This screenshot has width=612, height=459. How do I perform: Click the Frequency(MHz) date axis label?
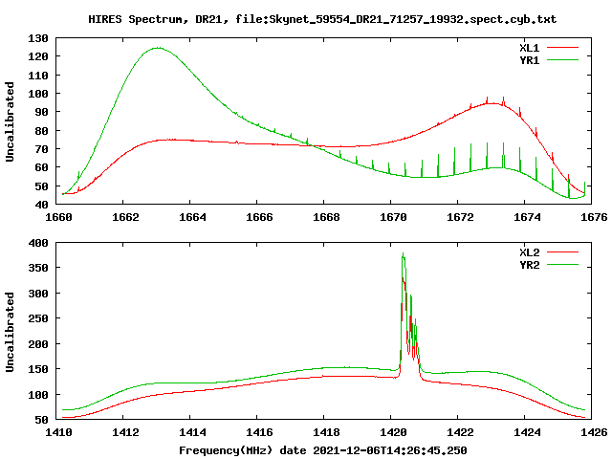[323, 450]
